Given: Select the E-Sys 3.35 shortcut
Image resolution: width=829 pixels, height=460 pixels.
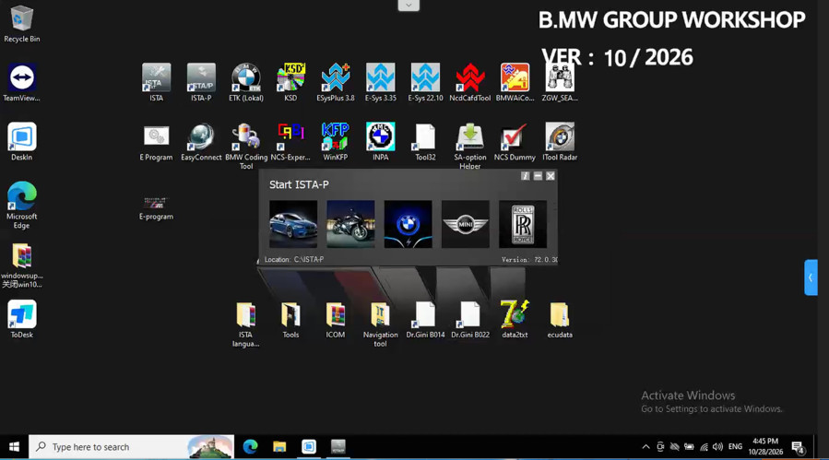Looking at the screenshot, I should pos(380,77).
